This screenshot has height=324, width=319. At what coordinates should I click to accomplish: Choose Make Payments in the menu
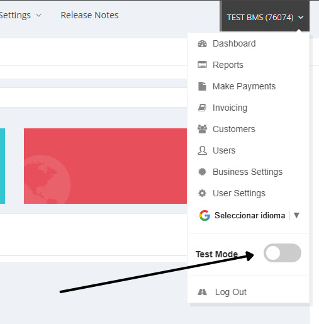tap(244, 86)
